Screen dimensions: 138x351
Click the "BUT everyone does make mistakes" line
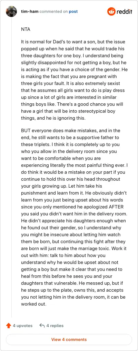pos(71,130)
